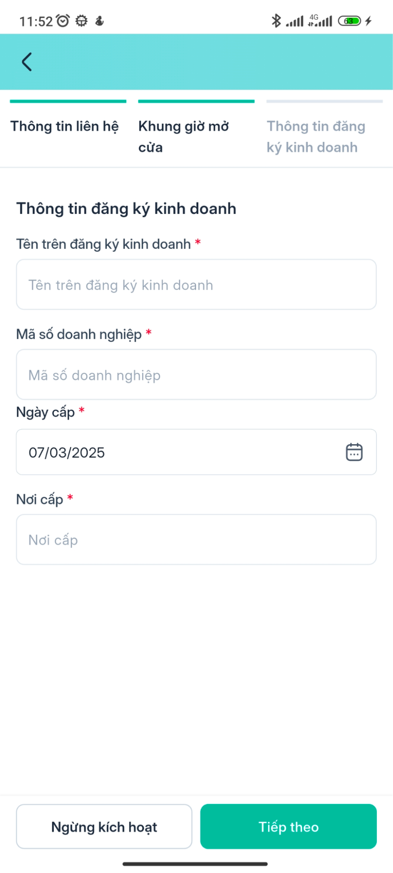
Task: Tap the gear icon in status bar
Action: (x=82, y=21)
